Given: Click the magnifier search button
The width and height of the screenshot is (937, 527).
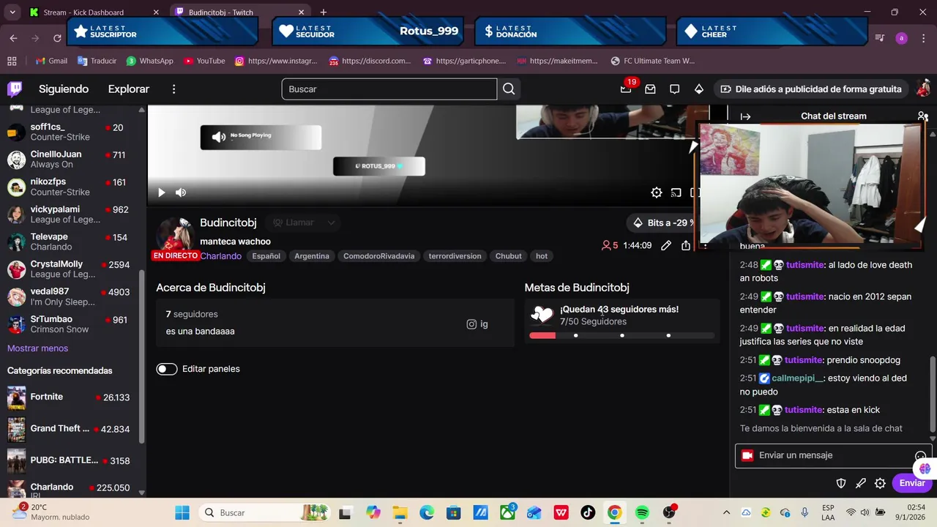Looking at the screenshot, I should 509,89.
